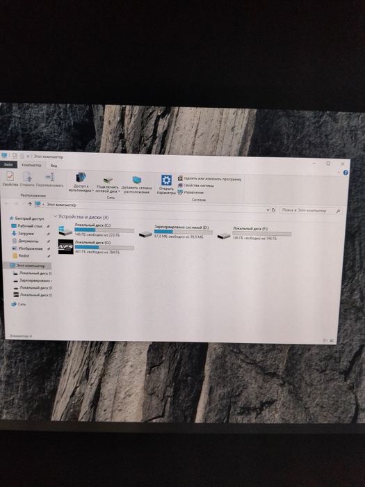Click pin icon next to Рабочий стол
365x487 pixels.
(48, 226)
